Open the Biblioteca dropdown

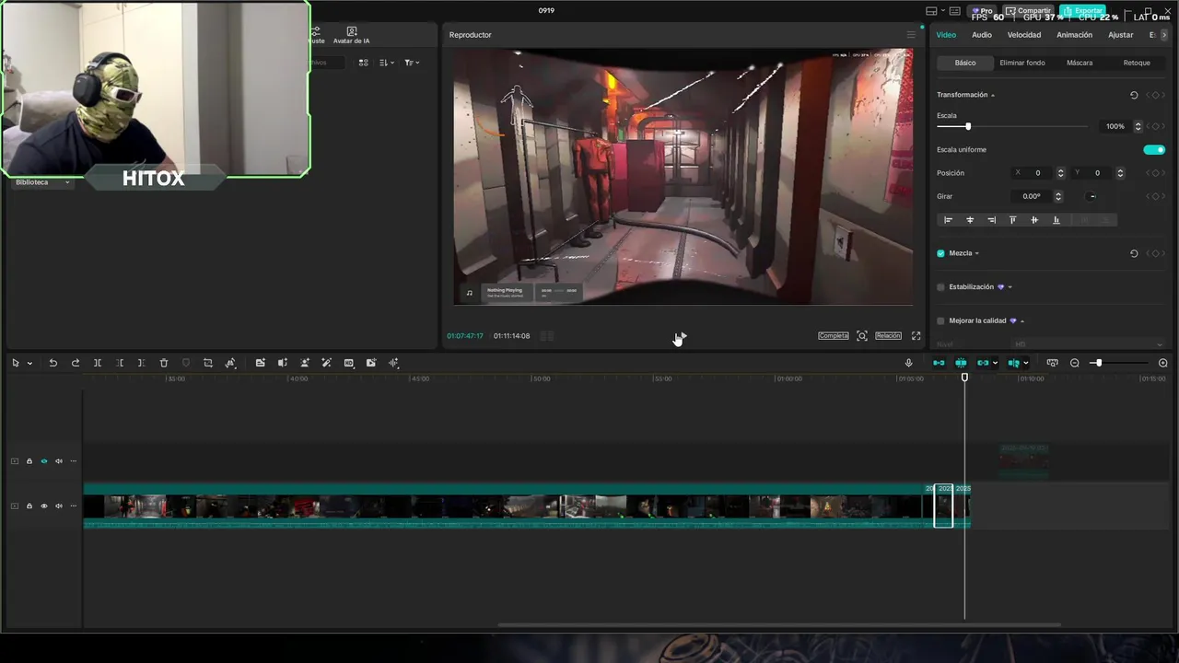point(42,182)
